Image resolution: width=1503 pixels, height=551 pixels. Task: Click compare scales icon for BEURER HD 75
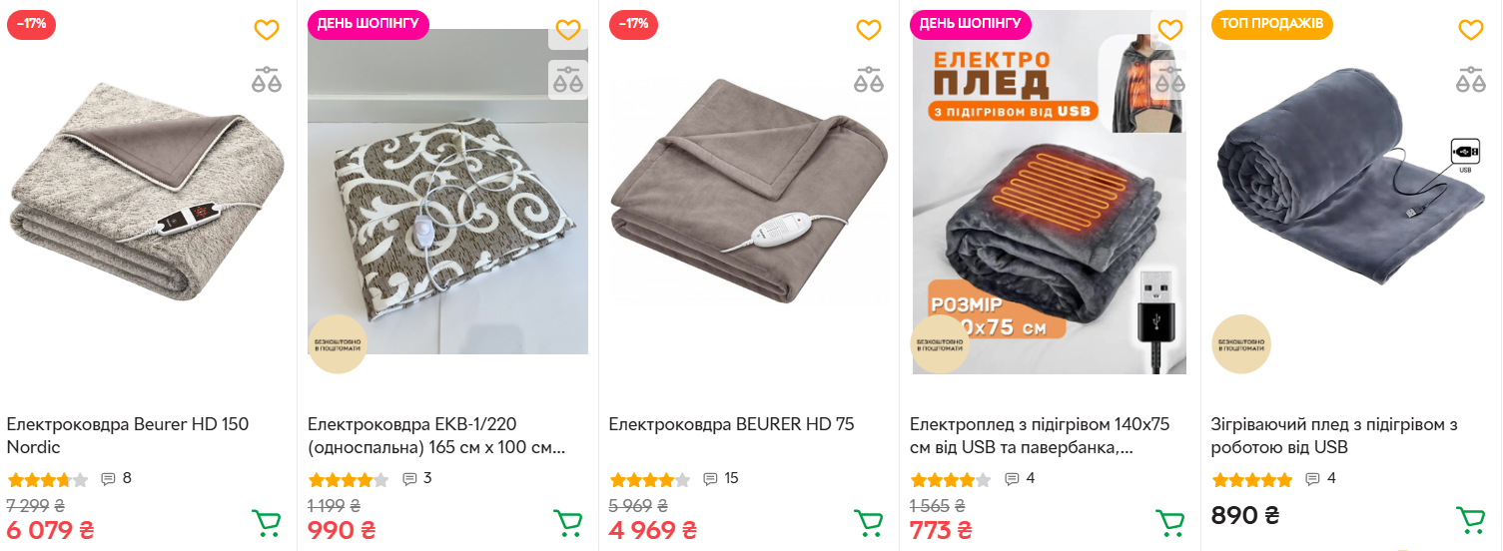[x=869, y=80]
